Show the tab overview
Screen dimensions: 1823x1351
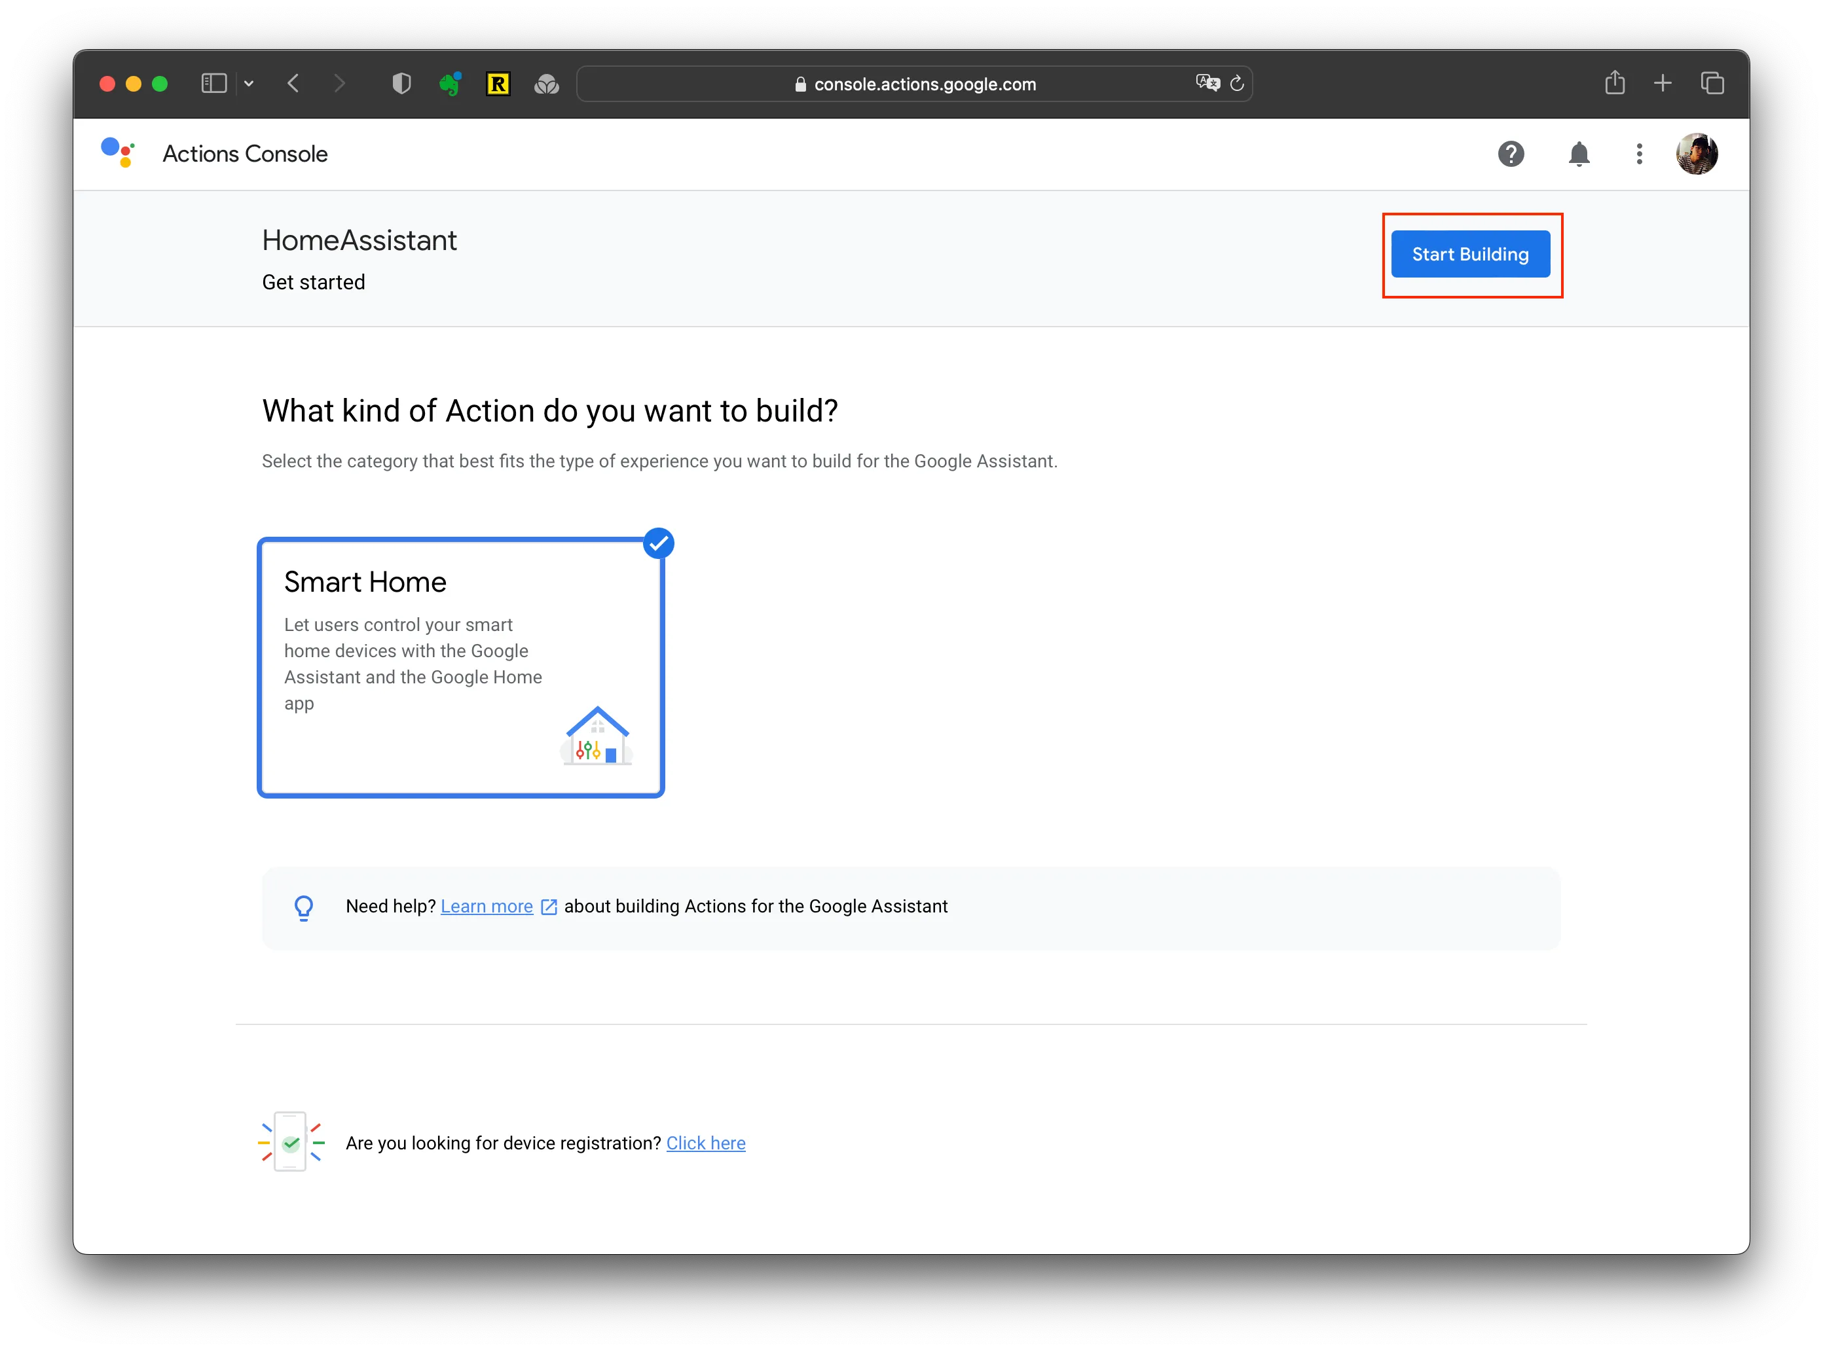(1712, 82)
